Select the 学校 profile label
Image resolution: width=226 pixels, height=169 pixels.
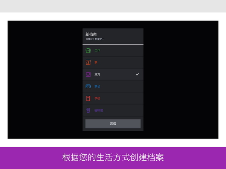click(97, 98)
